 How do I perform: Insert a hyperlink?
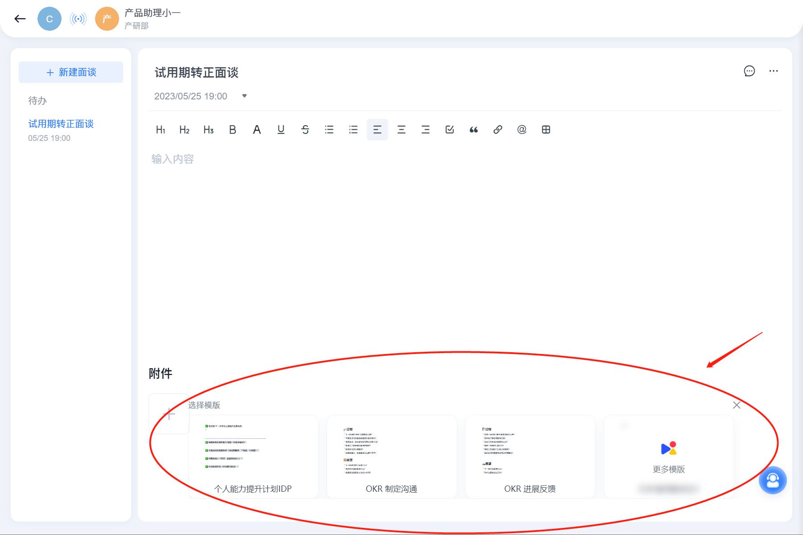[498, 130]
